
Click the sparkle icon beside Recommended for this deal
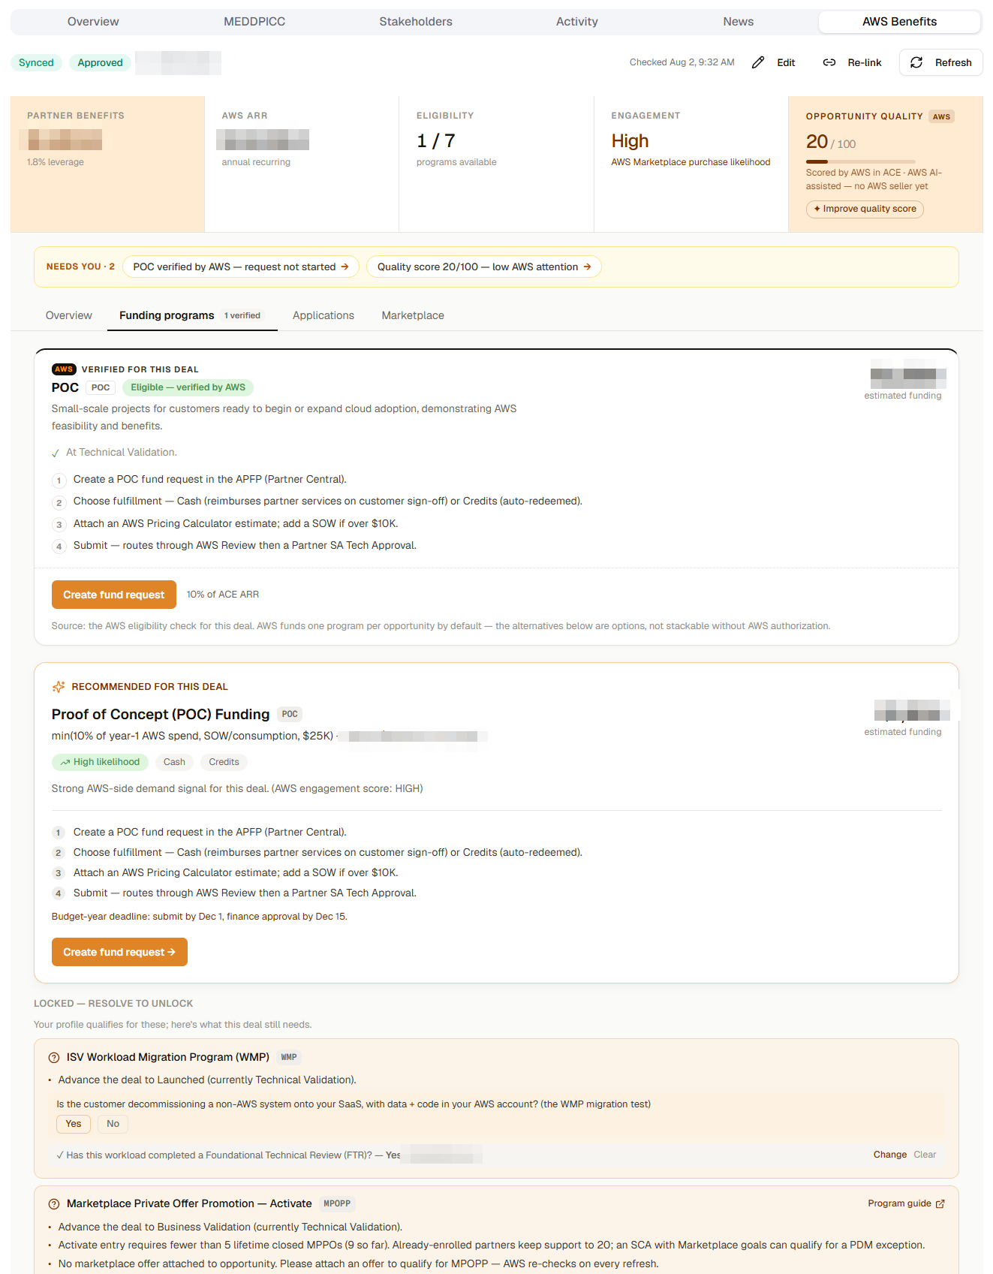[x=59, y=687]
